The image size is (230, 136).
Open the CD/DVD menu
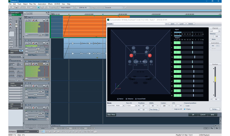57,4
